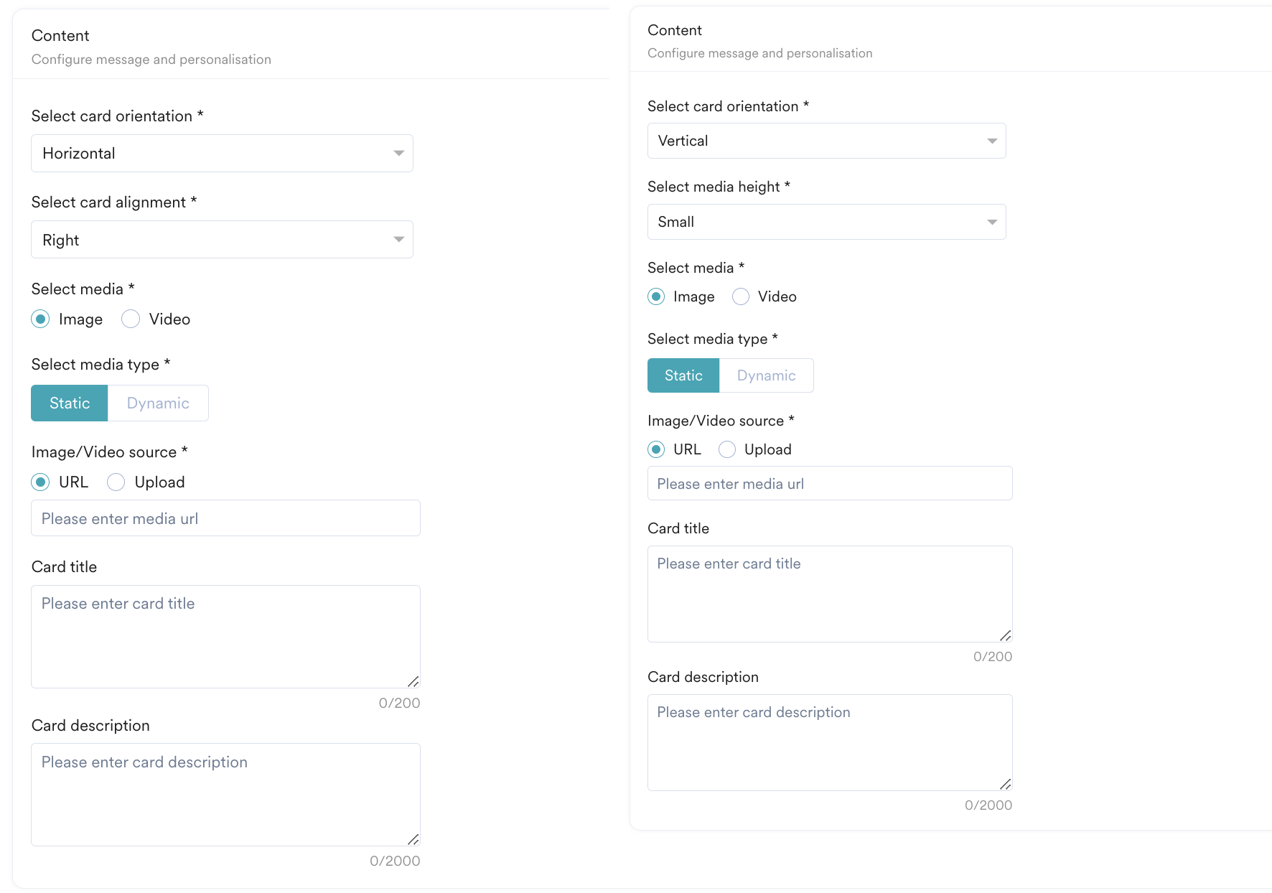Click media URL field in Horizontal card form
The image size is (1272, 893).
(225, 518)
